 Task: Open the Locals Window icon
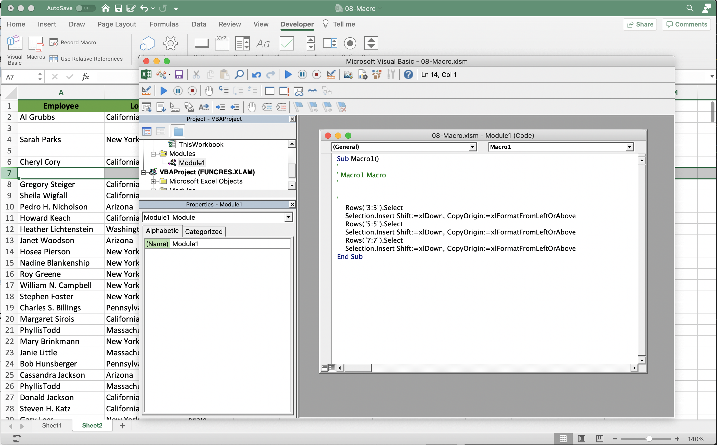pyautogui.click(x=270, y=91)
